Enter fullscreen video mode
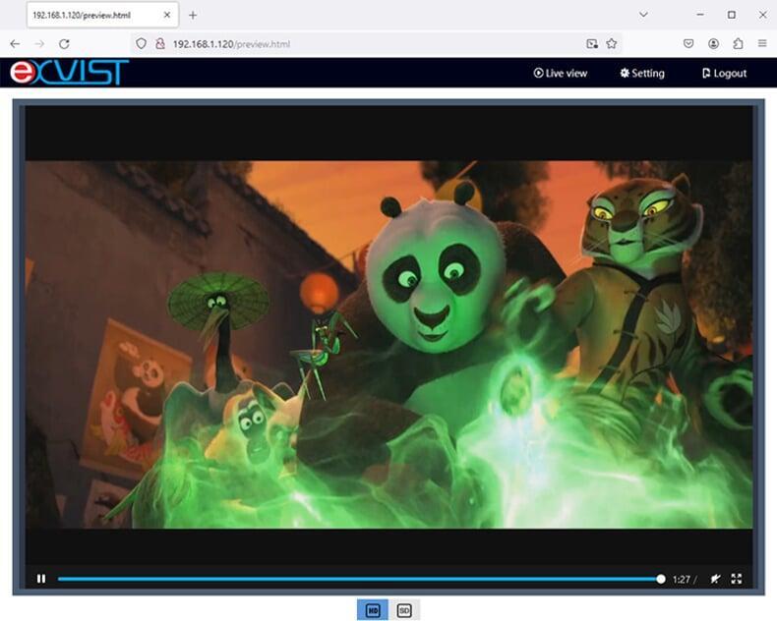The height and width of the screenshot is (621, 777). [x=737, y=579]
